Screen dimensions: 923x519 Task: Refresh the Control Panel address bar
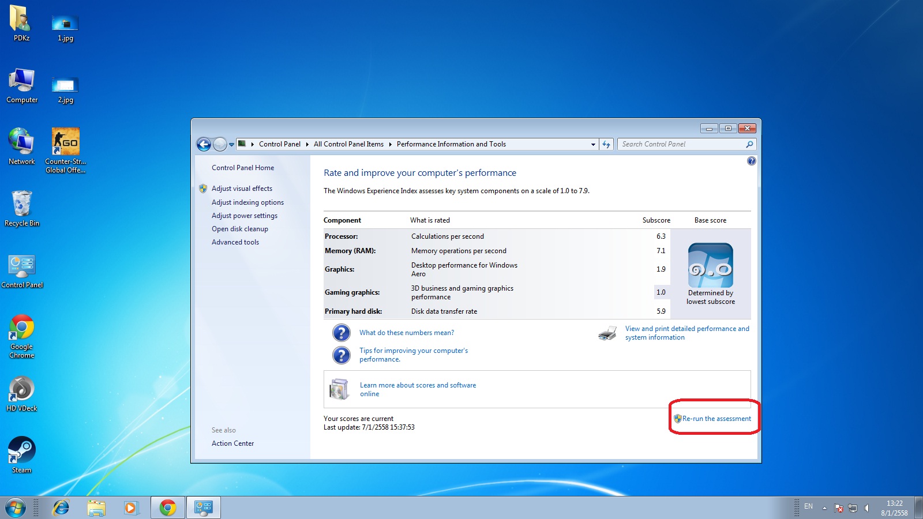(x=606, y=144)
